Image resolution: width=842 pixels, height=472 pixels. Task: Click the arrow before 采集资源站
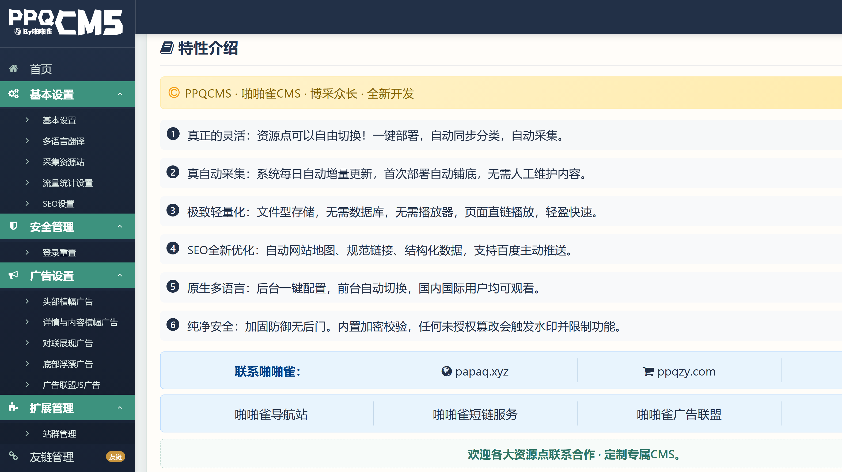(x=27, y=162)
